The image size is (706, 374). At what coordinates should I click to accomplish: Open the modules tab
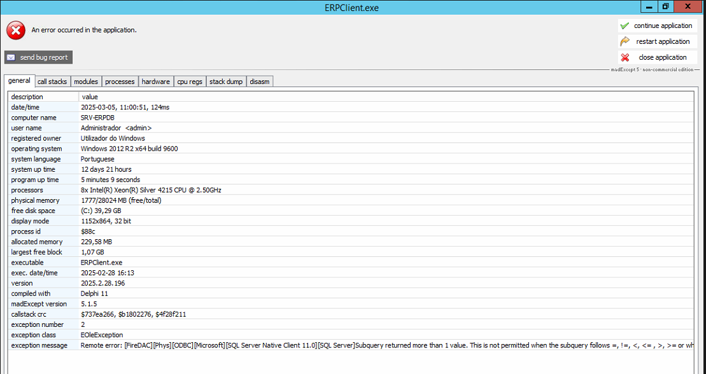point(86,81)
